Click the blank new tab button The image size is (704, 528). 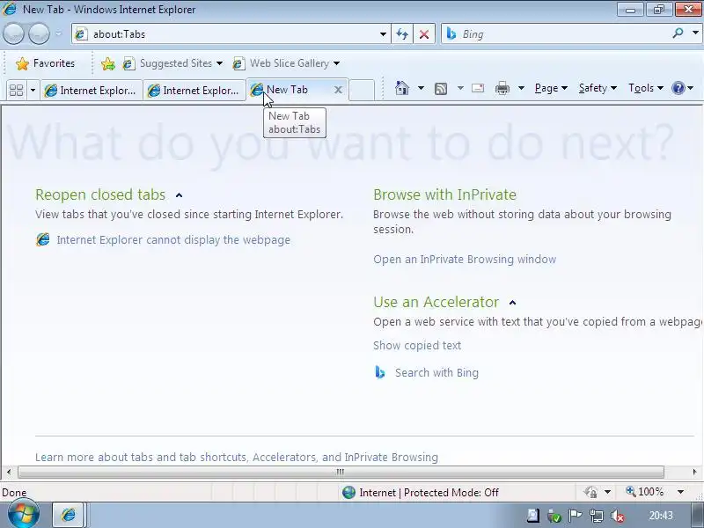coord(362,90)
